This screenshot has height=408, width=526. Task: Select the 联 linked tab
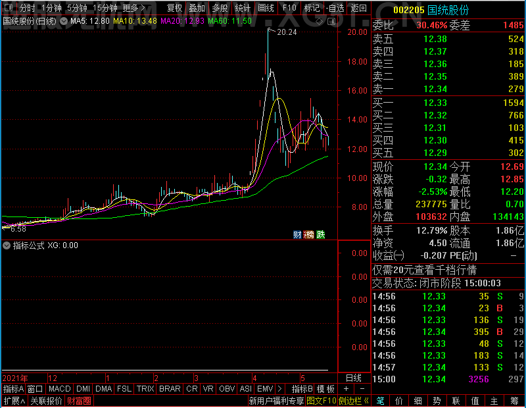456,401
